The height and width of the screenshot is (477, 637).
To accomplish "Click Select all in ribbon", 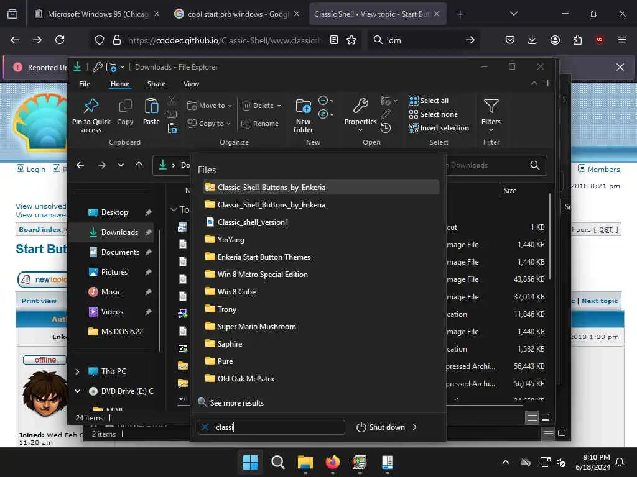I will point(429,101).
